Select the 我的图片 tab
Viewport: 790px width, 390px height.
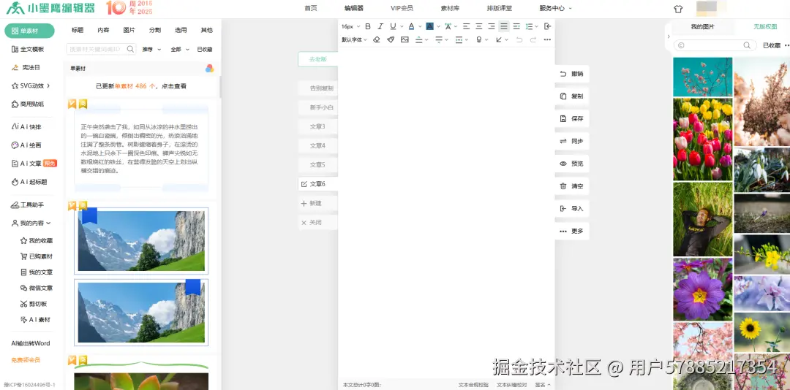pyautogui.click(x=702, y=27)
